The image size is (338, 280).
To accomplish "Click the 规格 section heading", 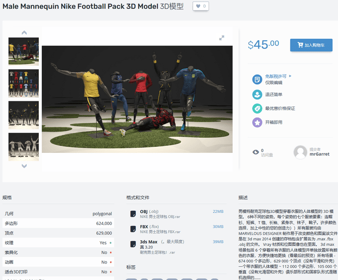I will pyautogui.click(x=7, y=197).
